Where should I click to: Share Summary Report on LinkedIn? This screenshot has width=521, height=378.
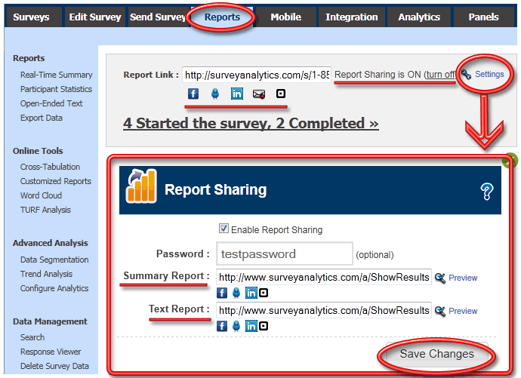click(251, 293)
